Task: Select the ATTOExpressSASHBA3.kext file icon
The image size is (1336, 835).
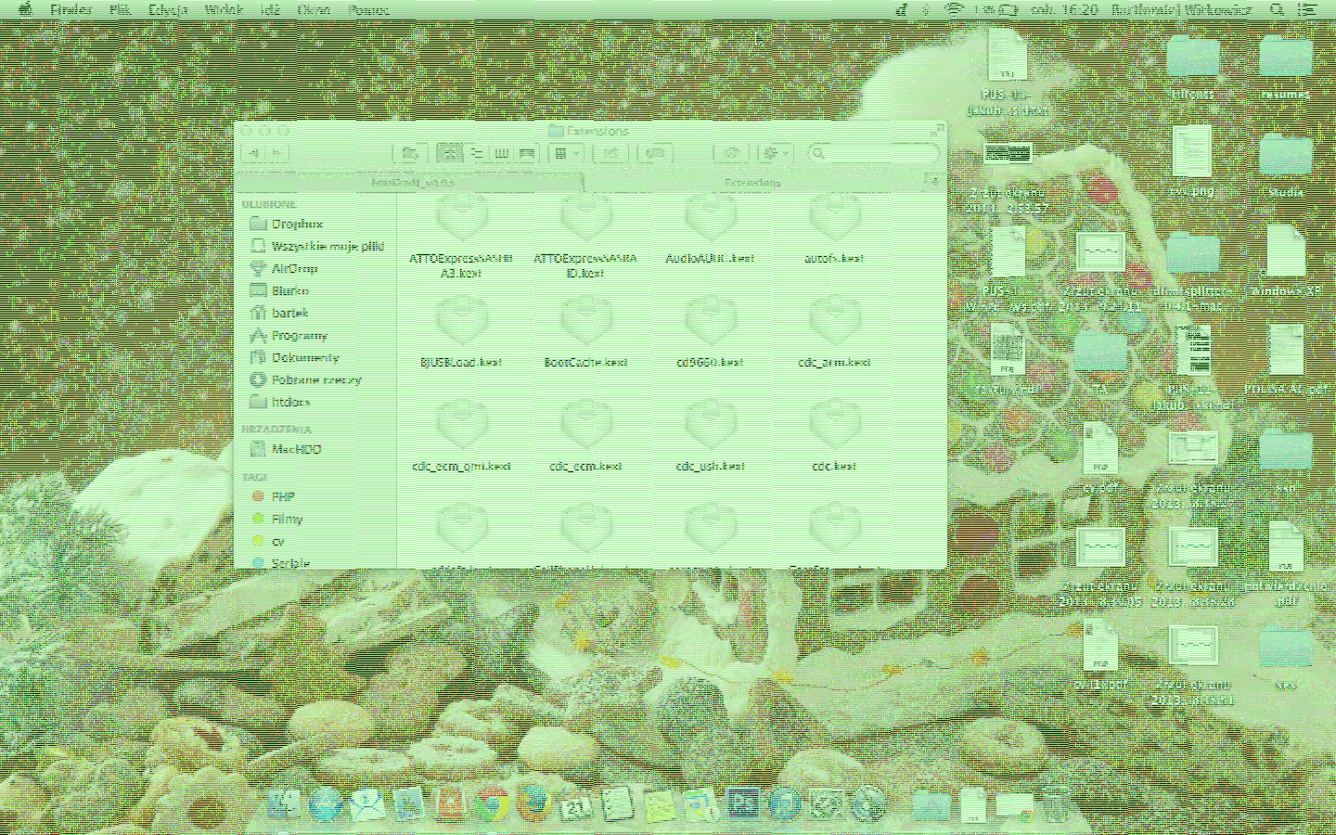Action: point(461,220)
